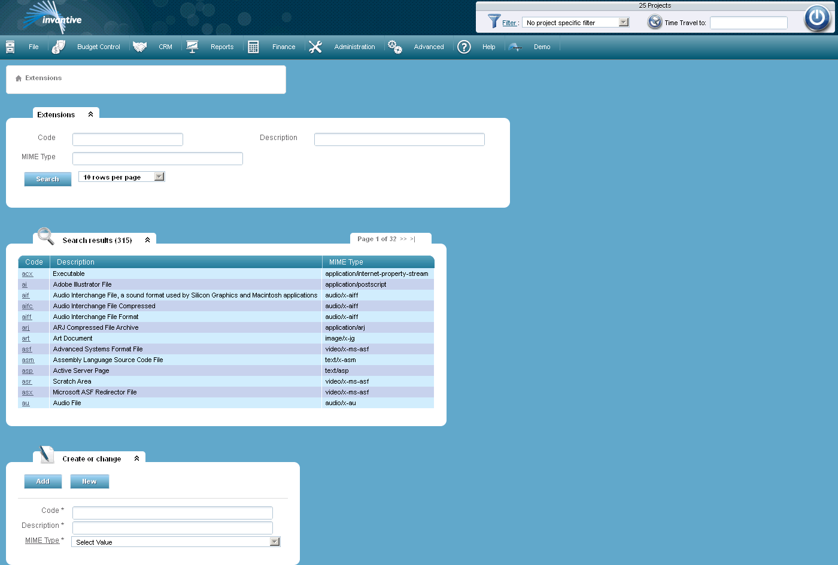The image size is (838, 565).
Task: Open the Reports menu
Action: point(222,46)
